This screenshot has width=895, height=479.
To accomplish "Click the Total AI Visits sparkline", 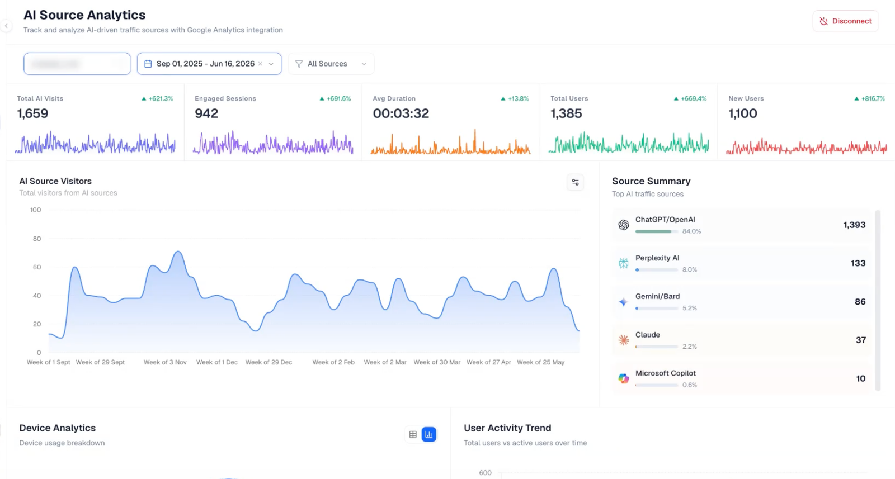I will 95,143.
